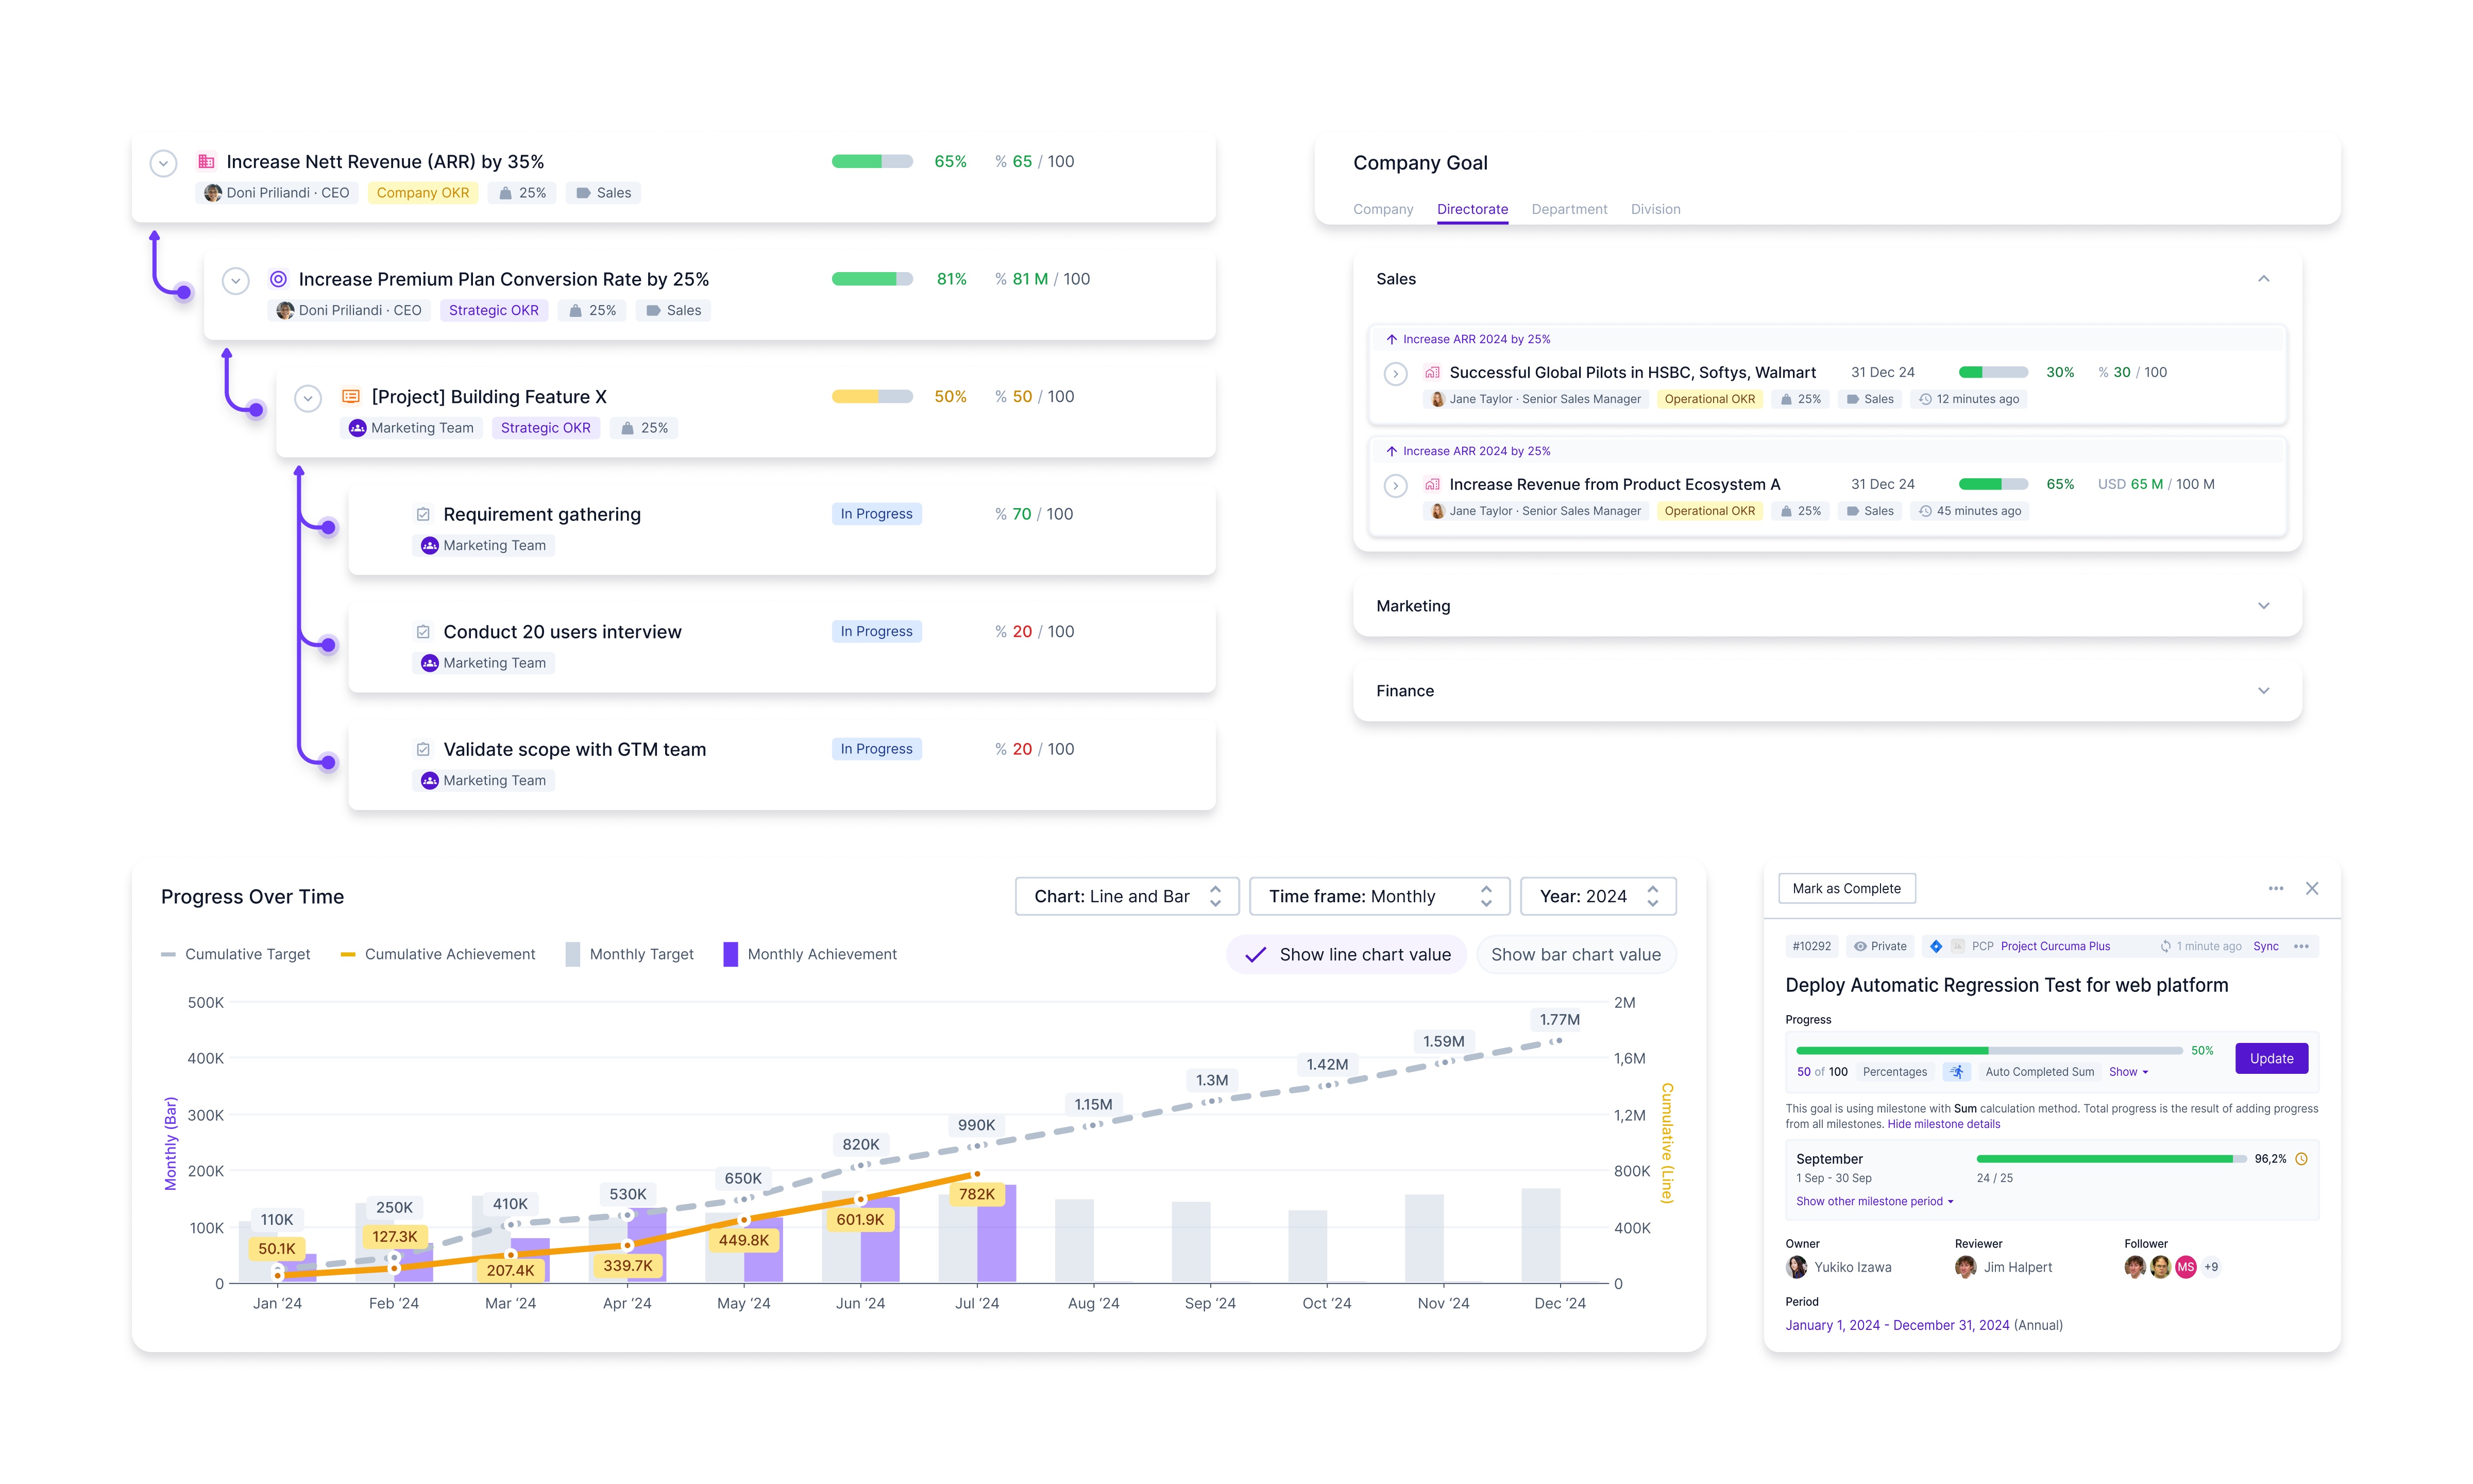The width and height of the screenshot is (2473, 1484).
Task: Click the checkbox icon beside Requirement gathering
Action: coord(423,513)
